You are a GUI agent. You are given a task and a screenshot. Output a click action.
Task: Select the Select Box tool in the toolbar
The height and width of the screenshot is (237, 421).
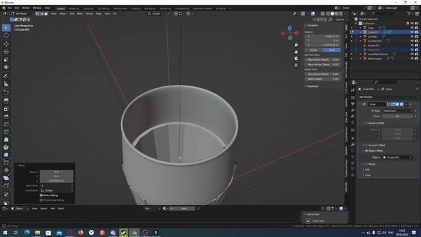point(6,28)
